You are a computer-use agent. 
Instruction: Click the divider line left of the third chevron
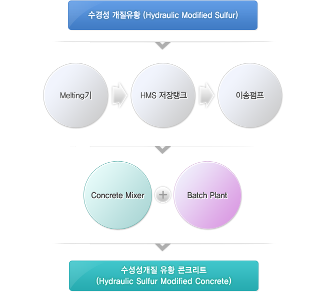tap(104, 244)
